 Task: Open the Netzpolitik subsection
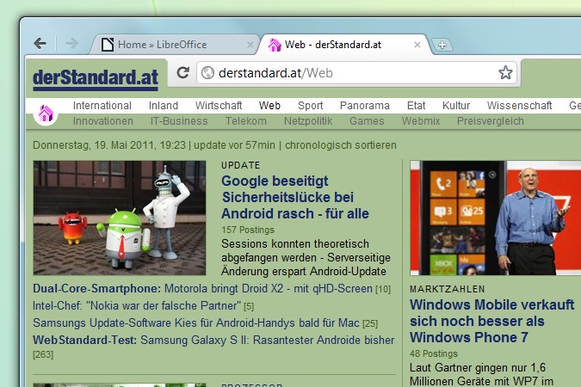[x=308, y=121]
